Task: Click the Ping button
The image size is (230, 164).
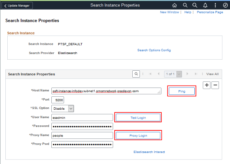Action: [182, 91]
